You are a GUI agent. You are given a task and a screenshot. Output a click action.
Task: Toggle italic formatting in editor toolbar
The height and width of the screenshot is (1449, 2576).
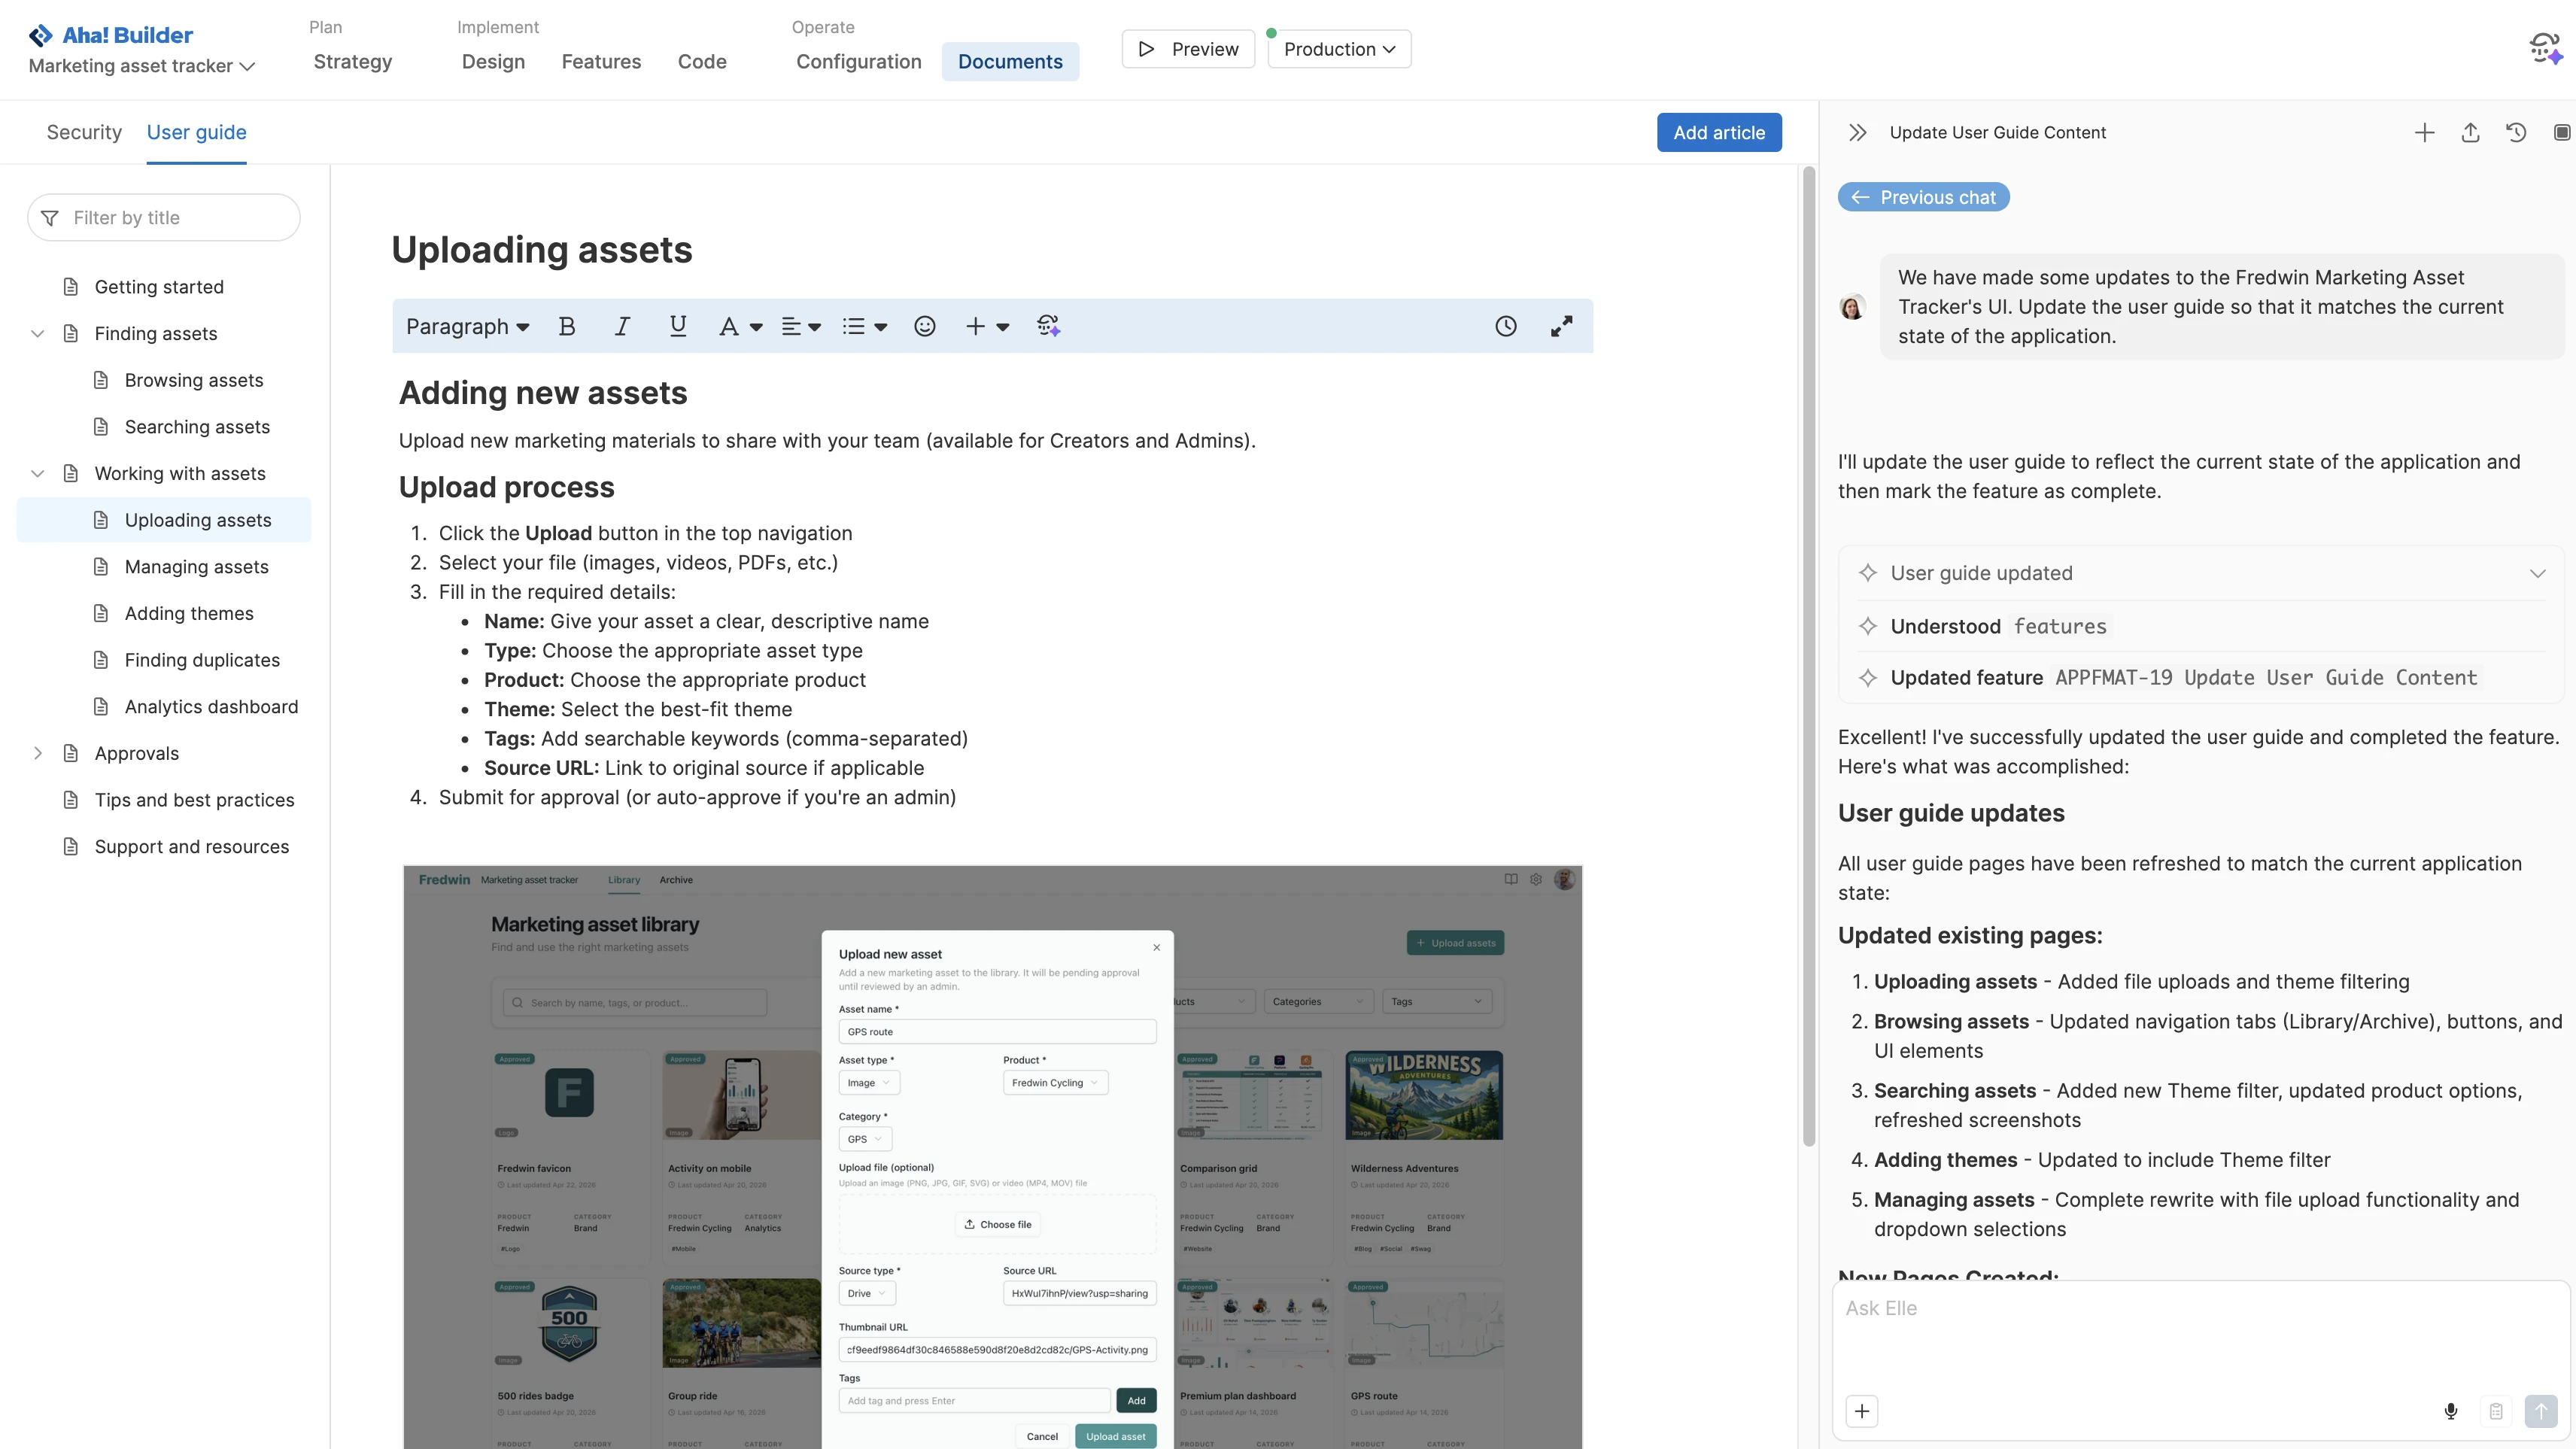click(x=622, y=326)
